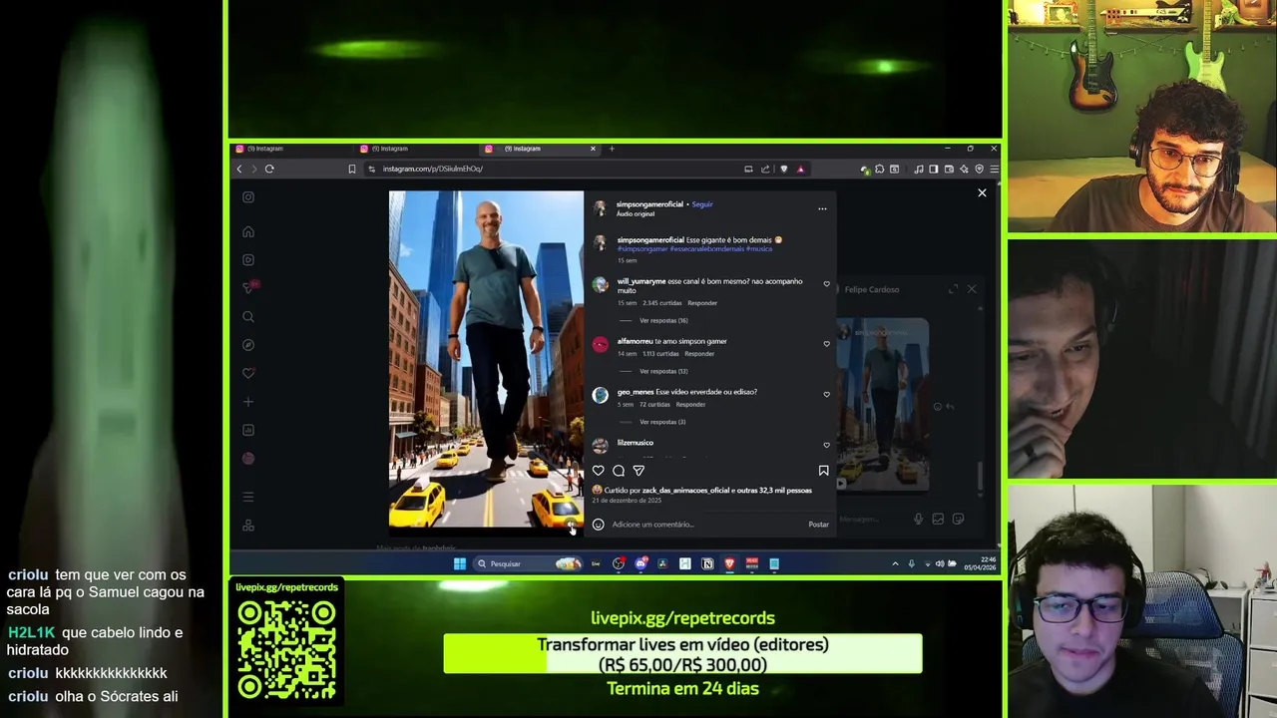Image resolution: width=1277 pixels, height=718 pixels.
Task: Click Responder on alfamorreu's comment
Action: click(x=699, y=353)
